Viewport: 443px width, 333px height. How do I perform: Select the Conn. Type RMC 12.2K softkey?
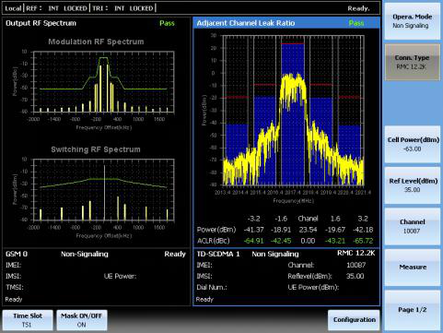412,62
